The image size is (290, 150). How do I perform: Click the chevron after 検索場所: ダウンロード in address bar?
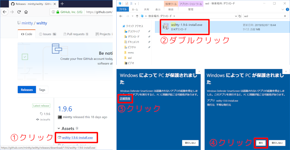(174, 16)
